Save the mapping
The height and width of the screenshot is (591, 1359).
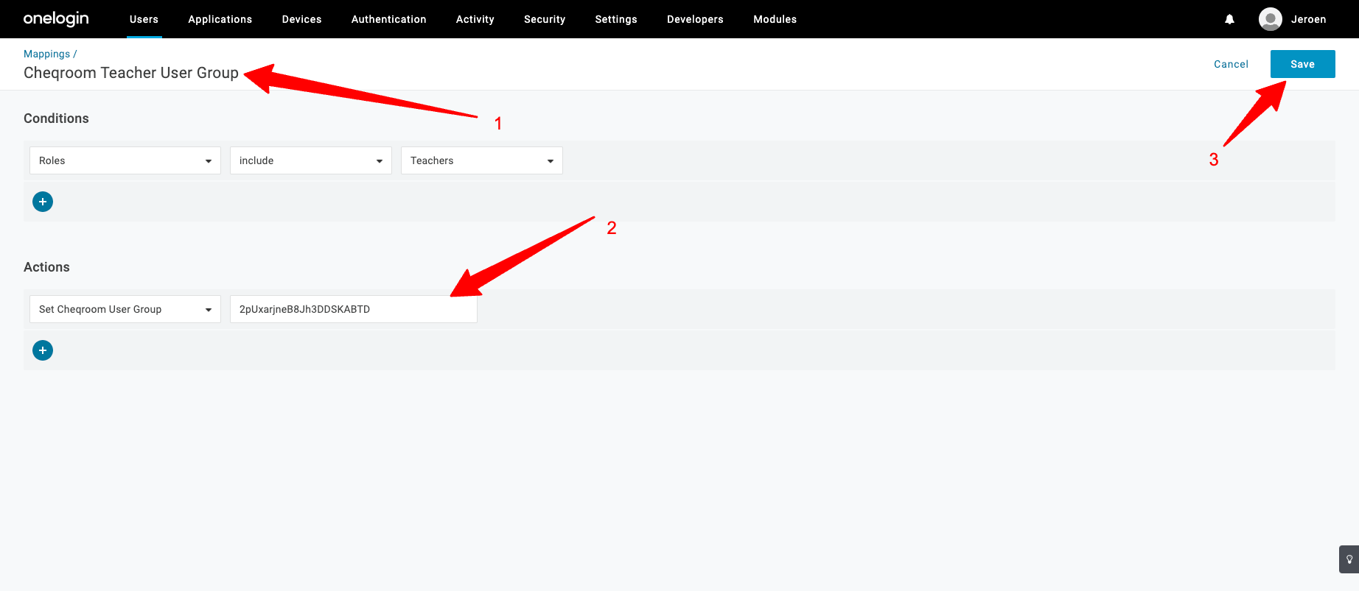(1302, 64)
